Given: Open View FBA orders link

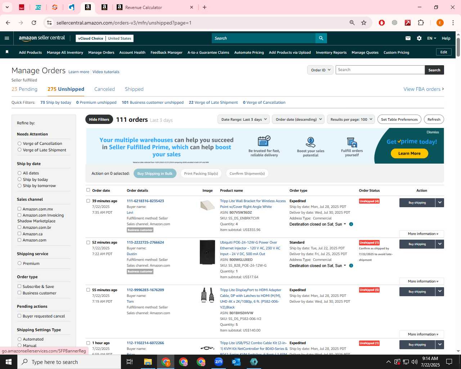Looking at the screenshot, I should [x=424, y=89].
